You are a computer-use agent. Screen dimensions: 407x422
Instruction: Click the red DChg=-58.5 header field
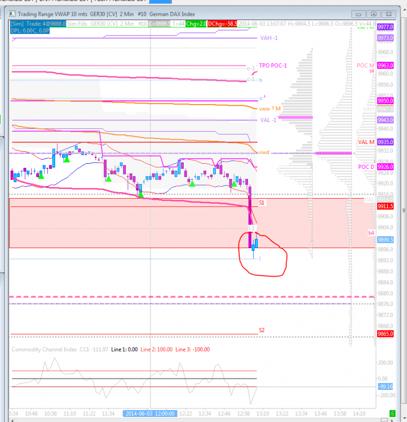(223, 24)
